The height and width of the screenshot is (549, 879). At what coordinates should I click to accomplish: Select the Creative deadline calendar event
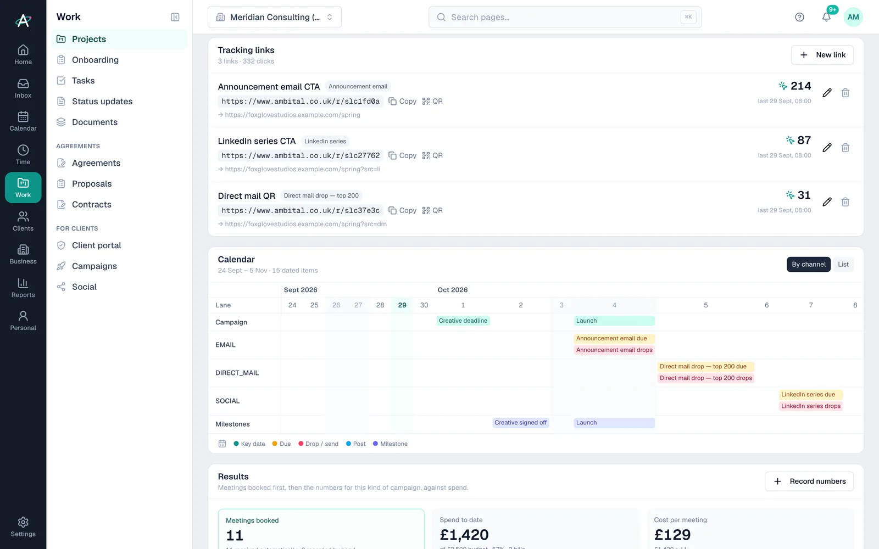point(463,321)
